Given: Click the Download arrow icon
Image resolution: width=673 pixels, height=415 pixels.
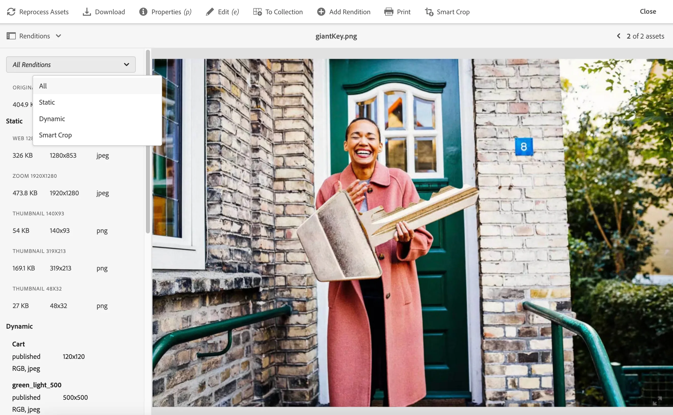Looking at the screenshot, I should (87, 12).
